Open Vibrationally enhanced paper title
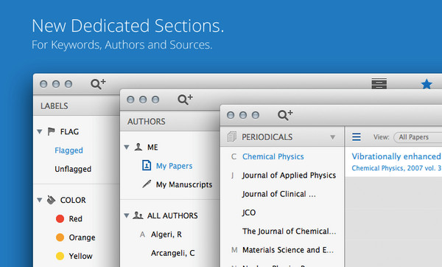The width and height of the screenshot is (442, 267). (x=396, y=156)
